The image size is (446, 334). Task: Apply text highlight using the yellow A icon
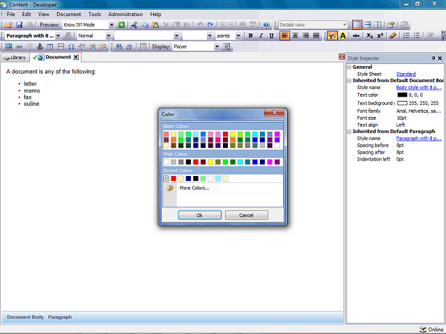point(343,35)
